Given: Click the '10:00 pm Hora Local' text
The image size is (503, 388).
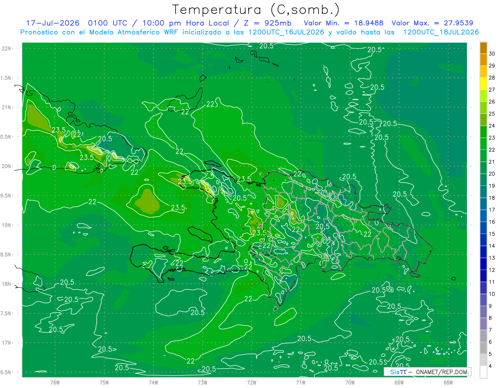Looking at the screenshot, I should (186, 23).
